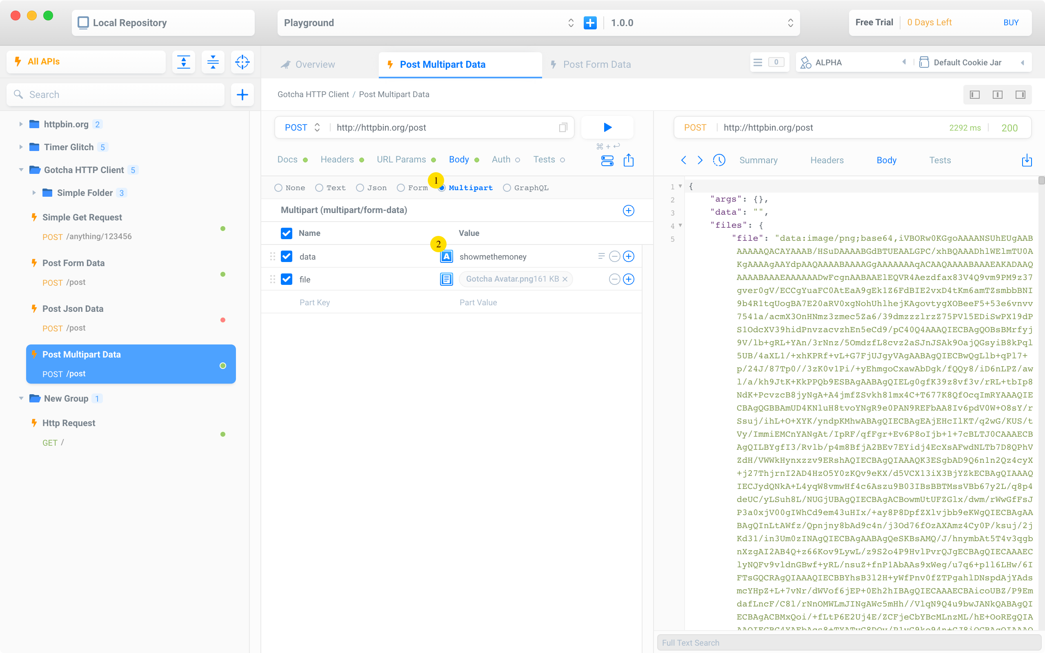Select the GraphQL body type radio
The image size is (1045, 653).
[x=507, y=188]
